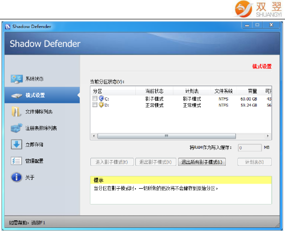This screenshot has width=285, height=231.
Task: Click the 进入影子模式 button
Action: tap(112, 162)
